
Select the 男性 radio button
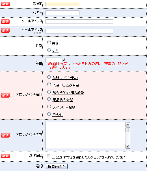49,43
